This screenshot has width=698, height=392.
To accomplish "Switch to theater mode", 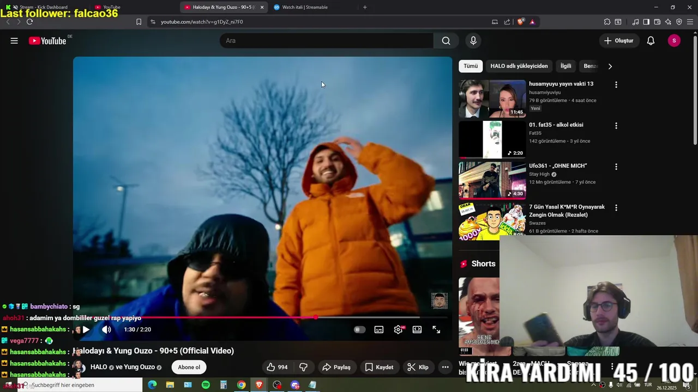I will (417, 329).
